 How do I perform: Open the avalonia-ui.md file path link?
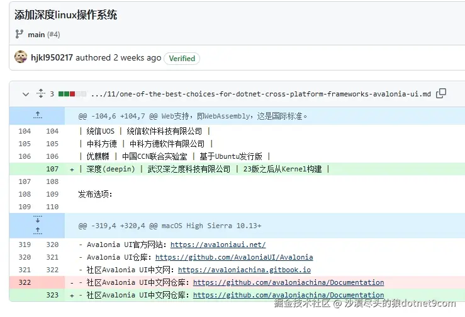261,94
